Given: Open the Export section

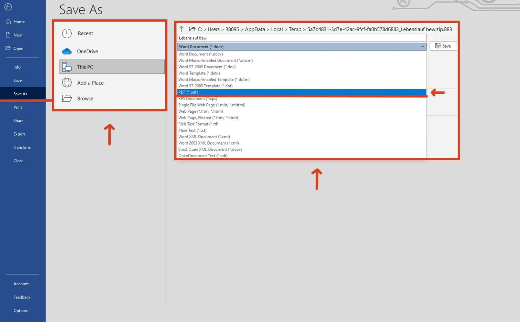Looking at the screenshot, I should [19, 134].
